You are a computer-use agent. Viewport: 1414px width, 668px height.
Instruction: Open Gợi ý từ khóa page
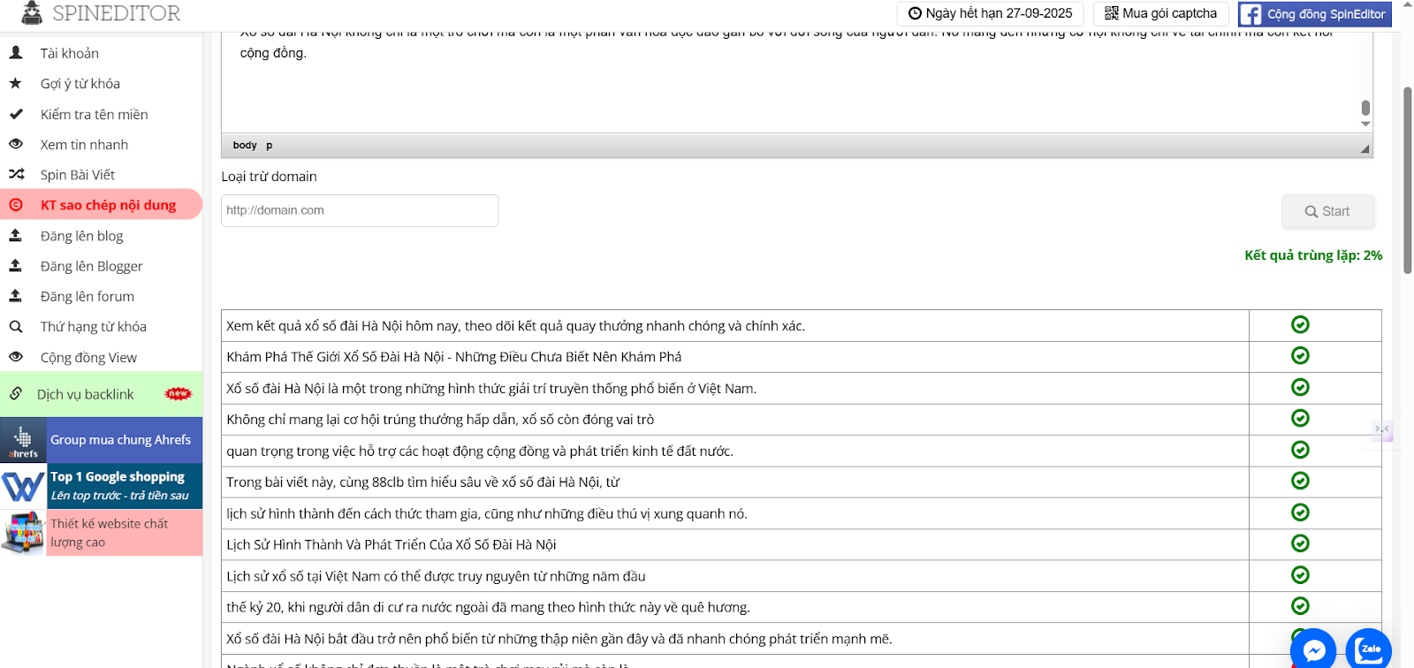(x=80, y=83)
